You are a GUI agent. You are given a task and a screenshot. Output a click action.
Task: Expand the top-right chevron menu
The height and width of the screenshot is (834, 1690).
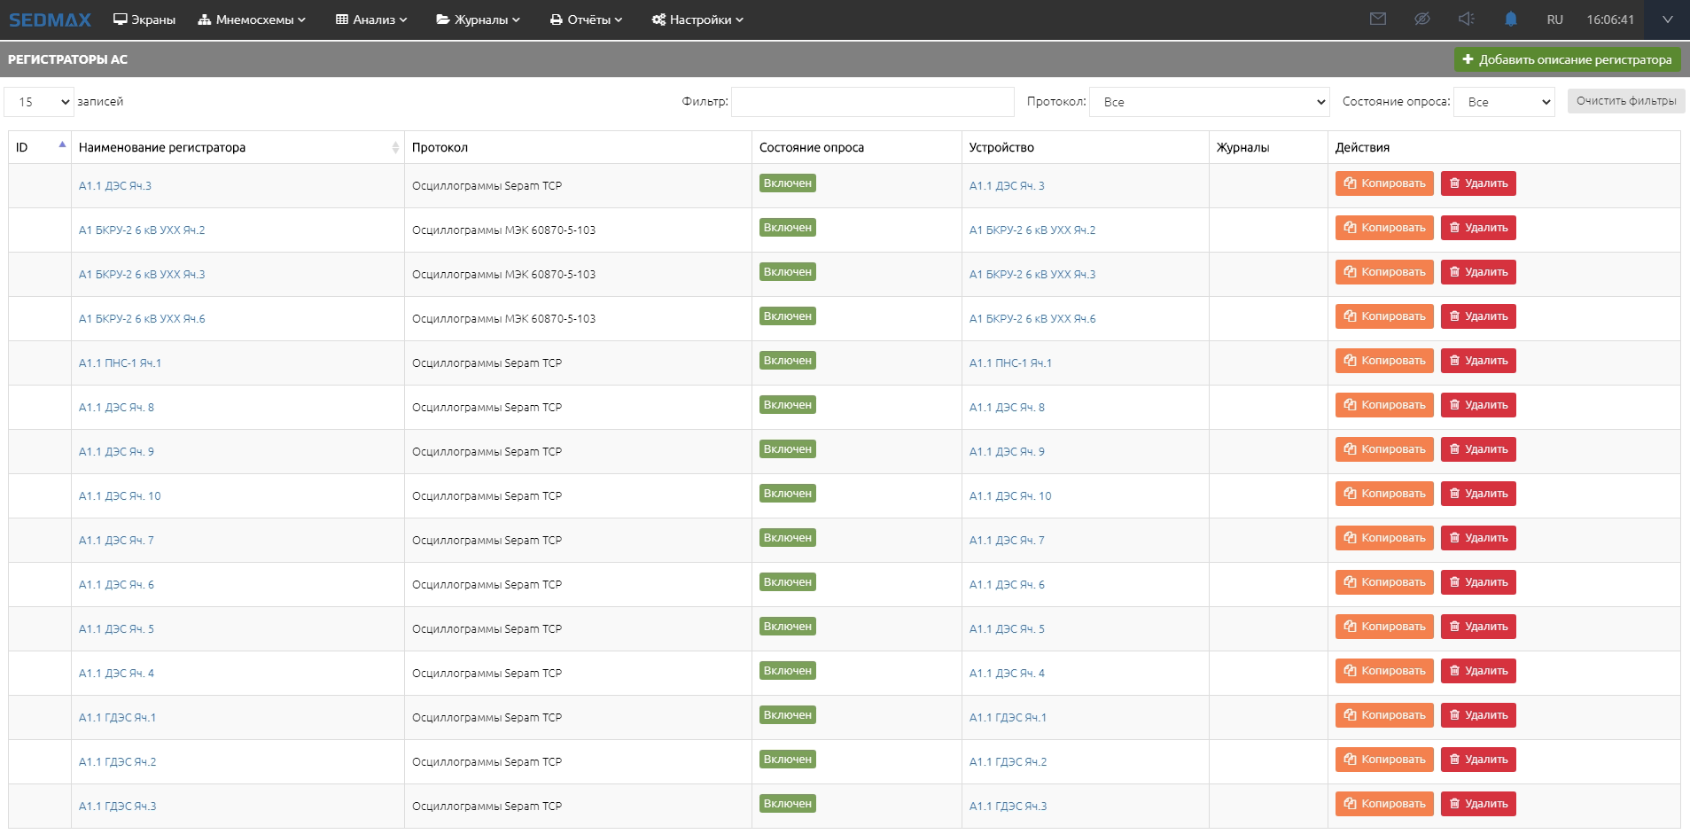click(x=1667, y=19)
